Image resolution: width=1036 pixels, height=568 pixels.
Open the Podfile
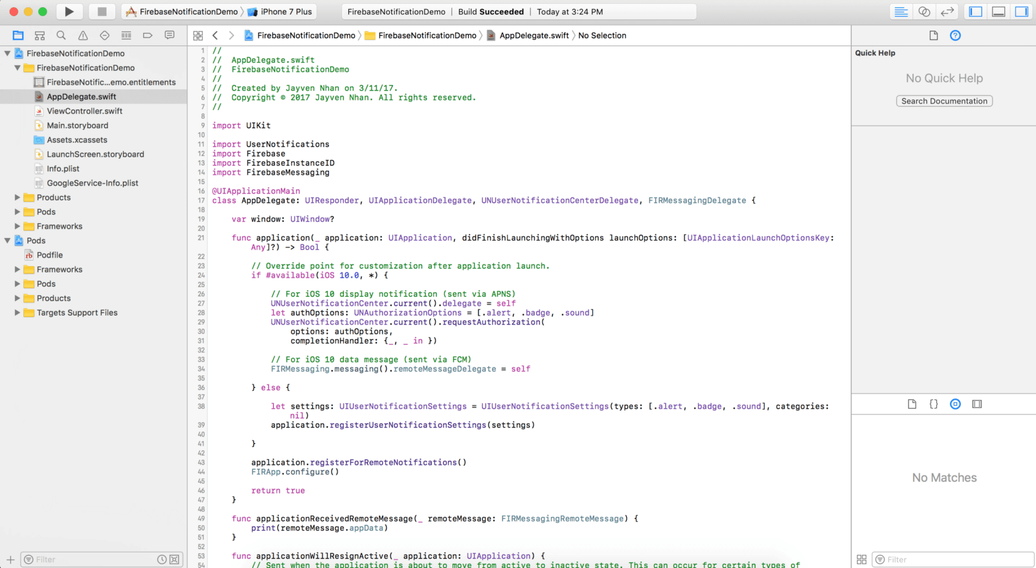[x=49, y=255]
